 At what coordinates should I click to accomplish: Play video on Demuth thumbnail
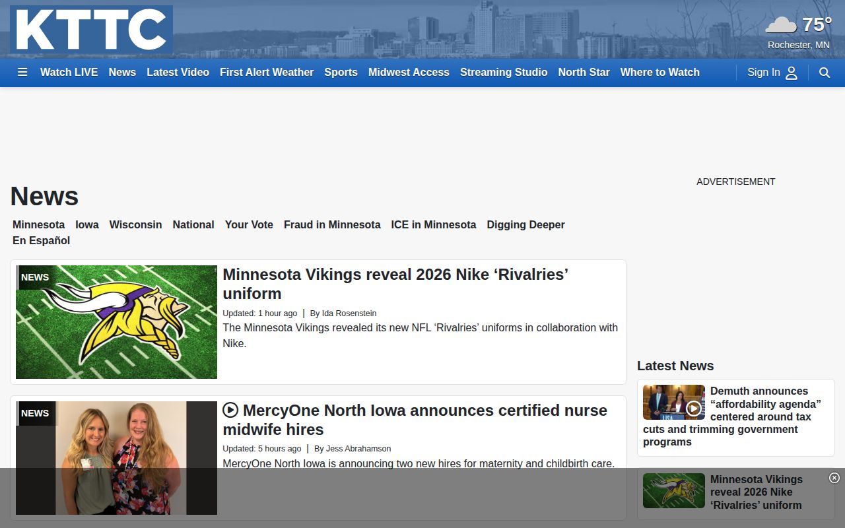[x=693, y=409]
